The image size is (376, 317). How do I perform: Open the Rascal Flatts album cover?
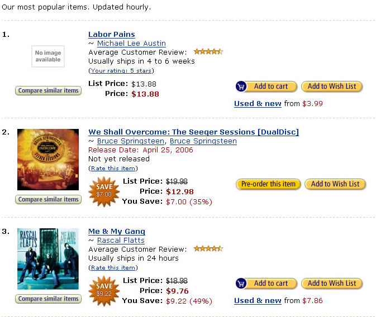tap(48, 258)
